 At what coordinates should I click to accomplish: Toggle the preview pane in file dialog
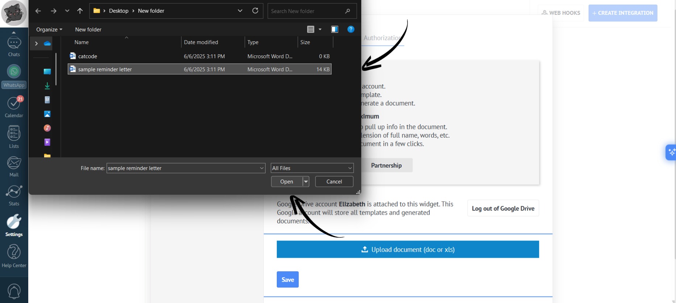click(334, 29)
